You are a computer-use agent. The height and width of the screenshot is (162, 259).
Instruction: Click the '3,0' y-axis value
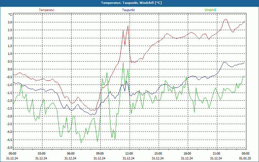click(10, 22)
